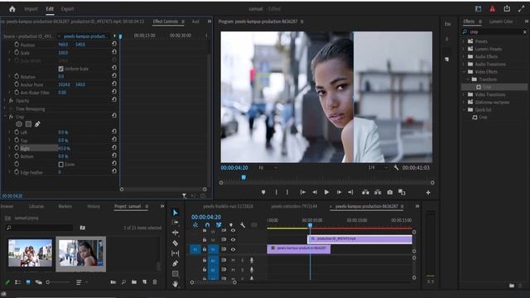This screenshot has width=530, height=298.
Task: Switch to Export tab
Action: [67, 9]
